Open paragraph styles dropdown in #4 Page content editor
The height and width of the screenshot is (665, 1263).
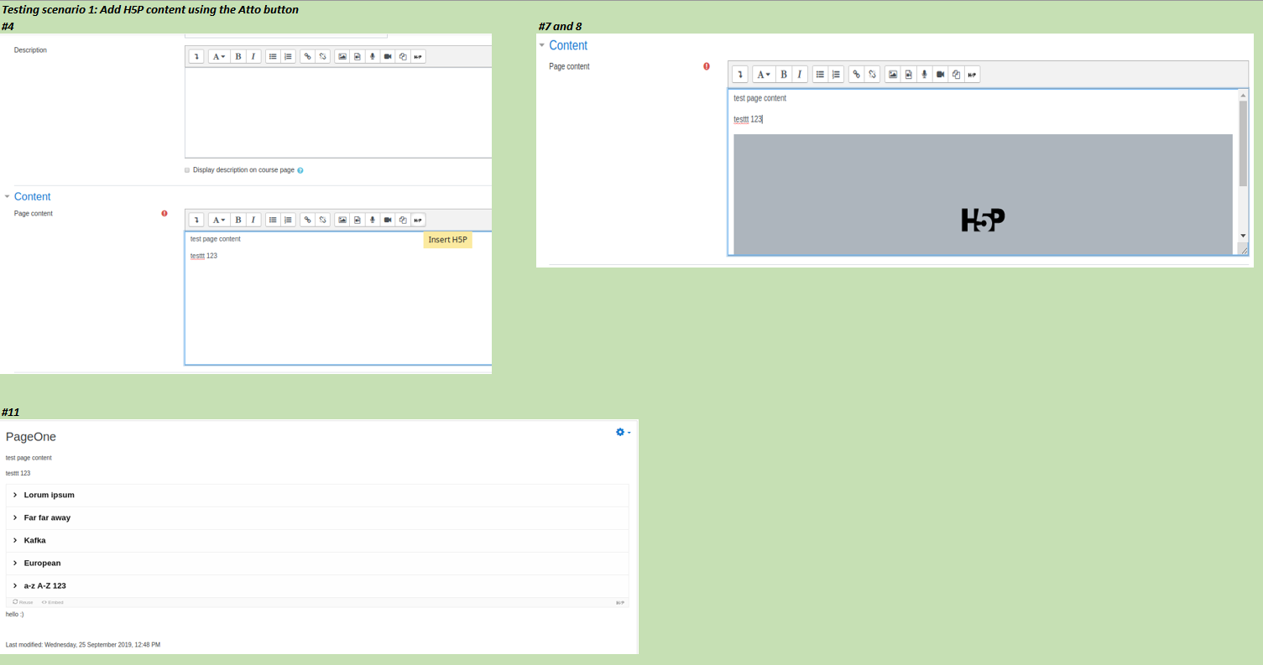219,220
